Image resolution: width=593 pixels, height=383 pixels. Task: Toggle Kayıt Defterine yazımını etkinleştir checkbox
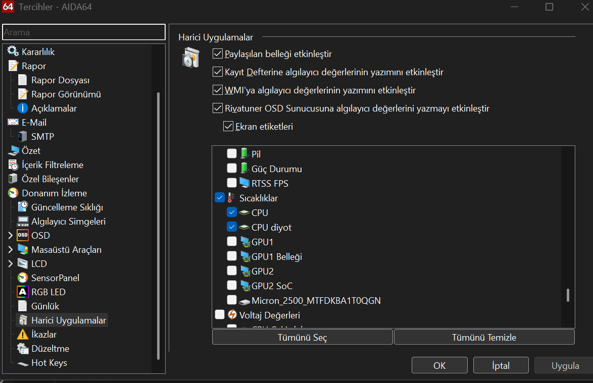[218, 72]
